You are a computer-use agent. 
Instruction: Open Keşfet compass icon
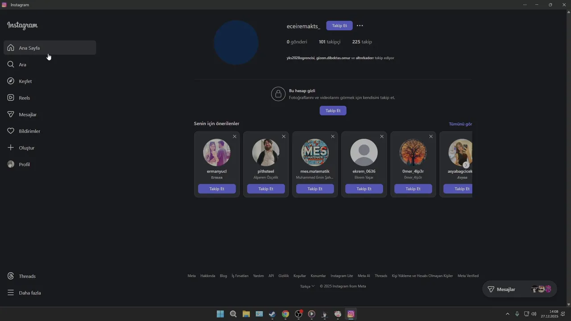tap(11, 81)
